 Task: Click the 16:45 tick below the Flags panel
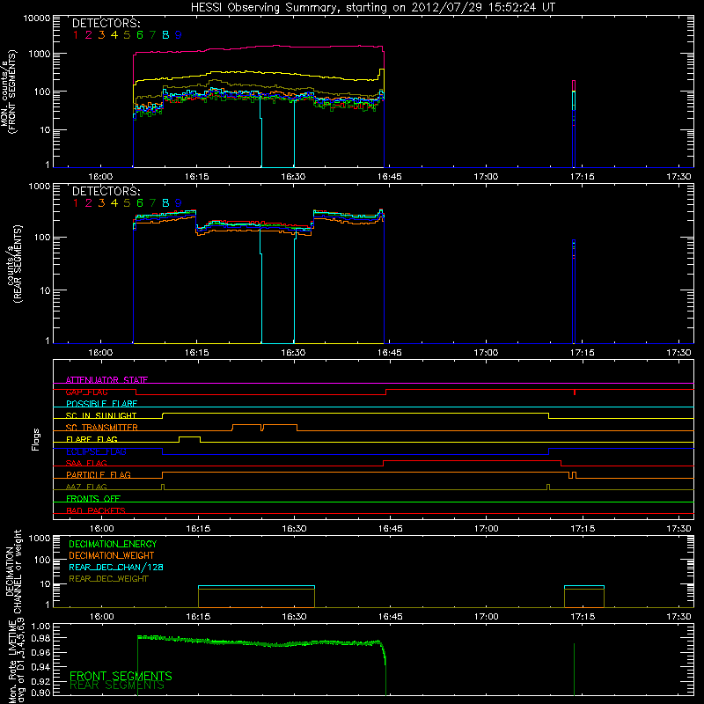point(390,529)
